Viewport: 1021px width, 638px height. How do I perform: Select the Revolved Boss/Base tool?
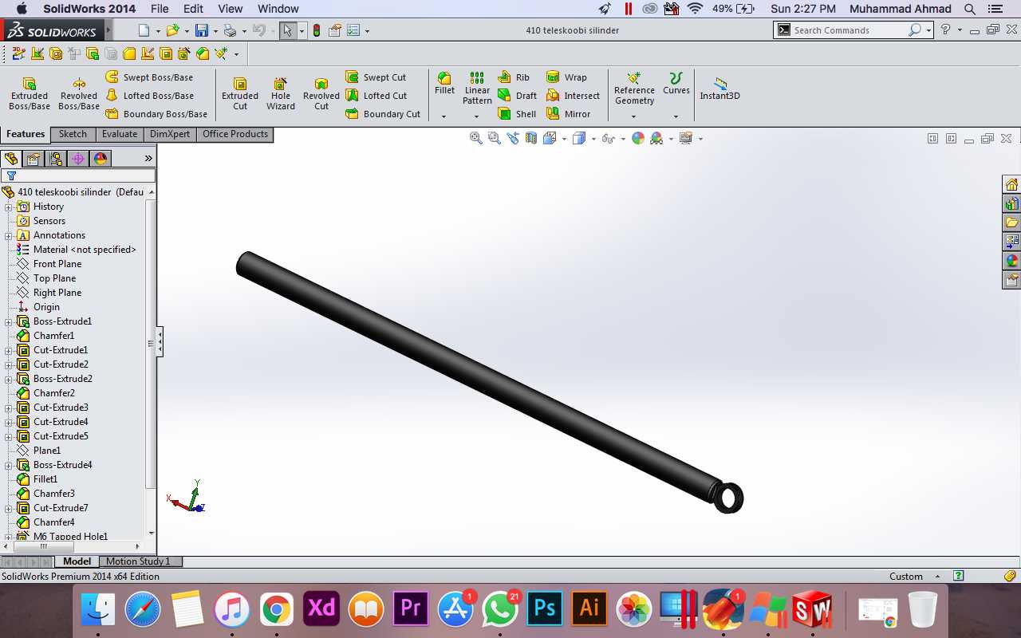79,94
